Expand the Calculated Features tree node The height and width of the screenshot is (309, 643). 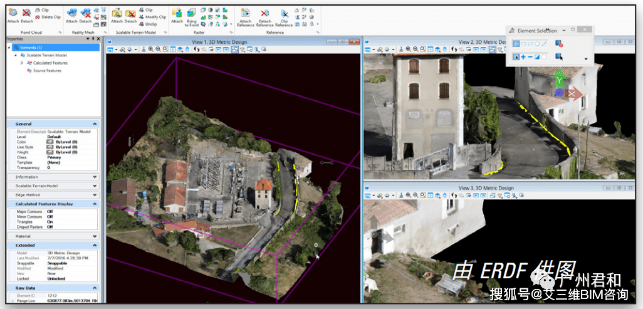tap(22, 63)
